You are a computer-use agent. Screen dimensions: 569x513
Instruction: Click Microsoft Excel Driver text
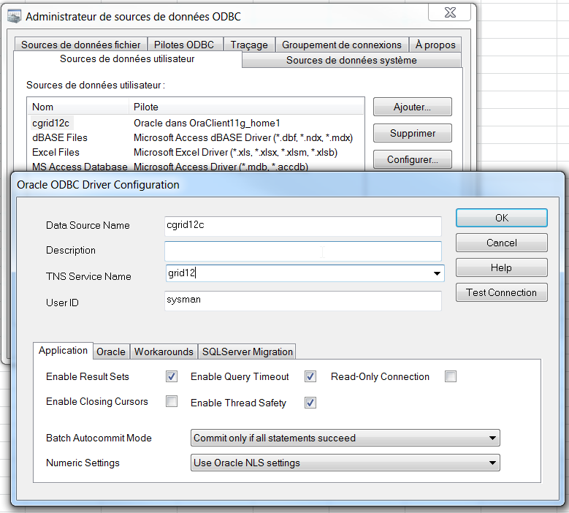[x=235, y=152]
